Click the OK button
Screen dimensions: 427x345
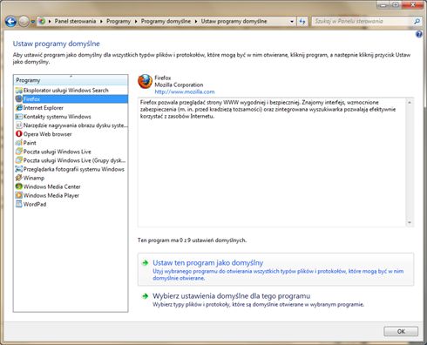coord(401,331)
